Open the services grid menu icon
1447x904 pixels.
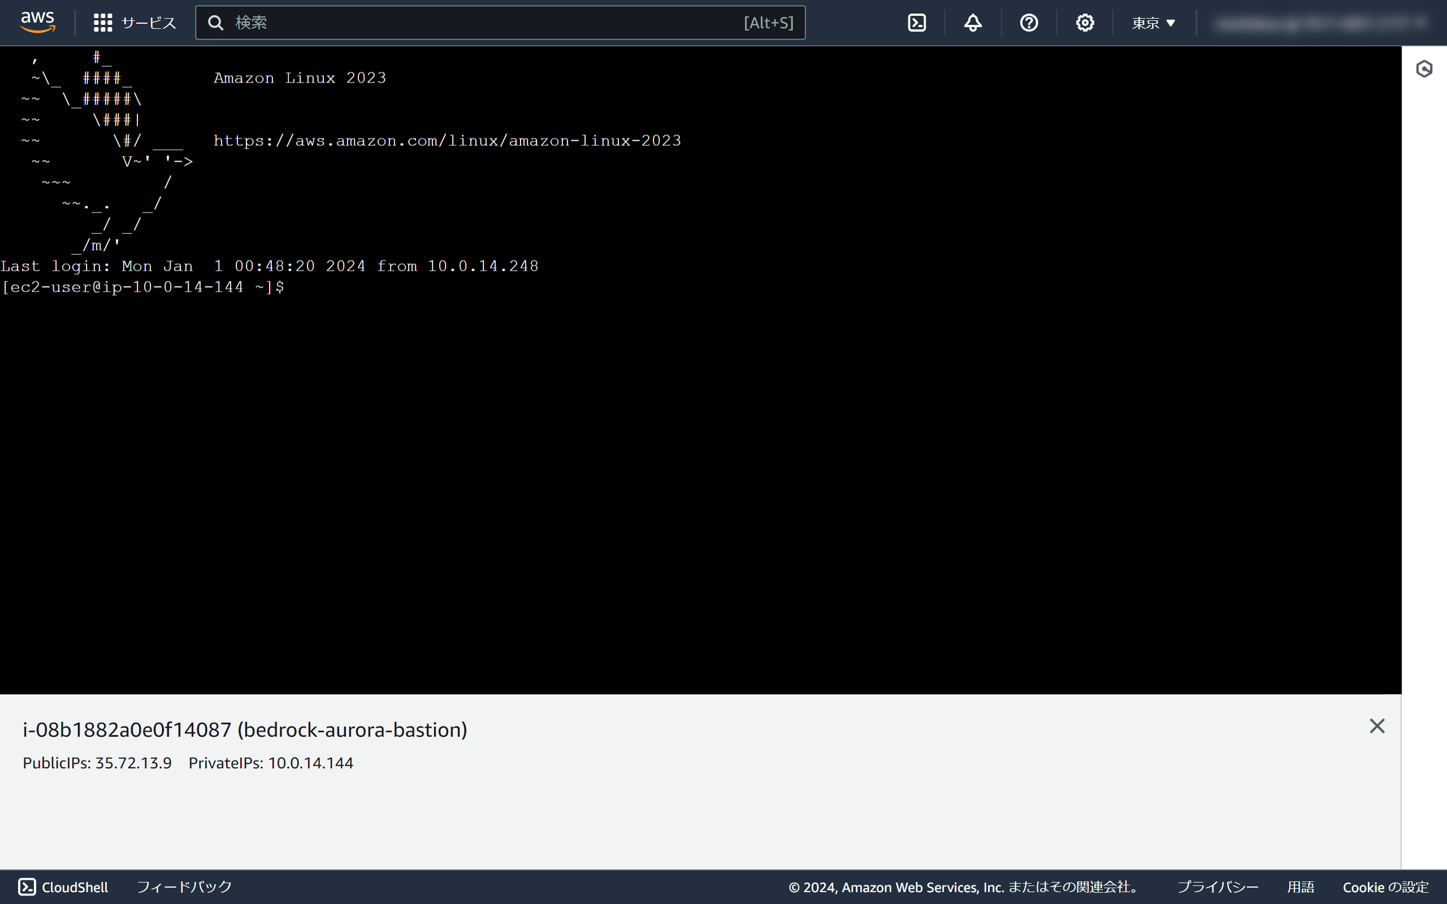pos(103,23)
